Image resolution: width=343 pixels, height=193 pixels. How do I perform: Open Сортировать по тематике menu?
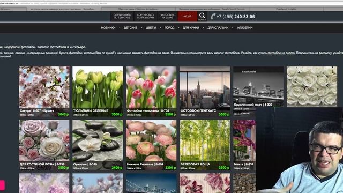[122, 16]
